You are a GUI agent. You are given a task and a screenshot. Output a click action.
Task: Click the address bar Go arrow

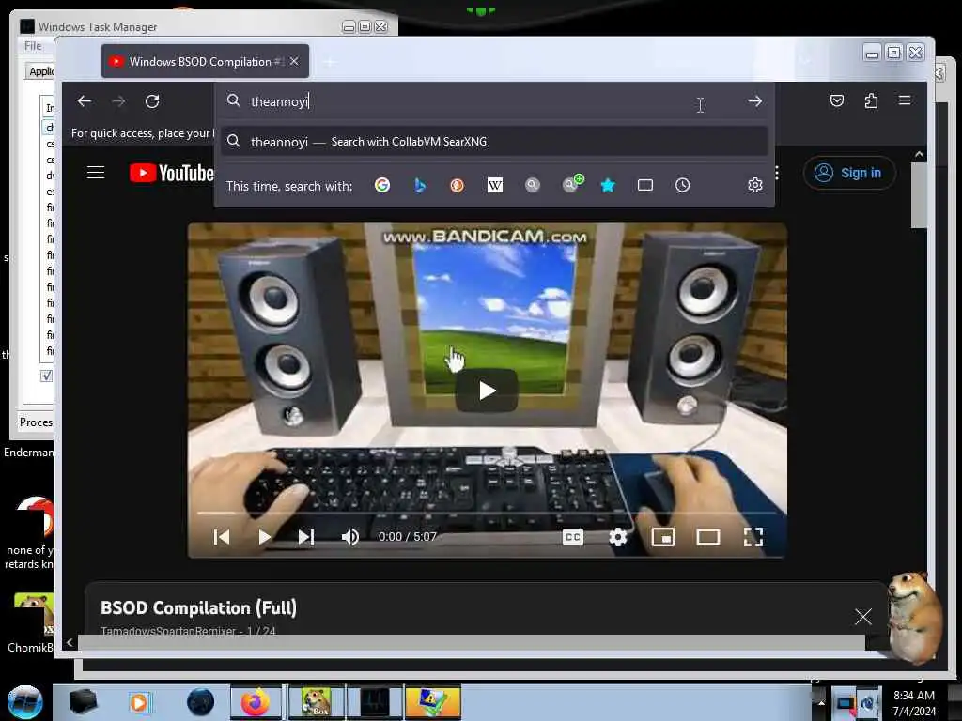click(755, 101)
